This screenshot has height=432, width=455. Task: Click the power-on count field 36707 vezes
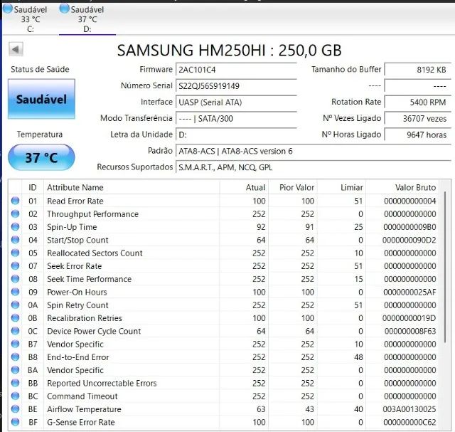point(418,119)
